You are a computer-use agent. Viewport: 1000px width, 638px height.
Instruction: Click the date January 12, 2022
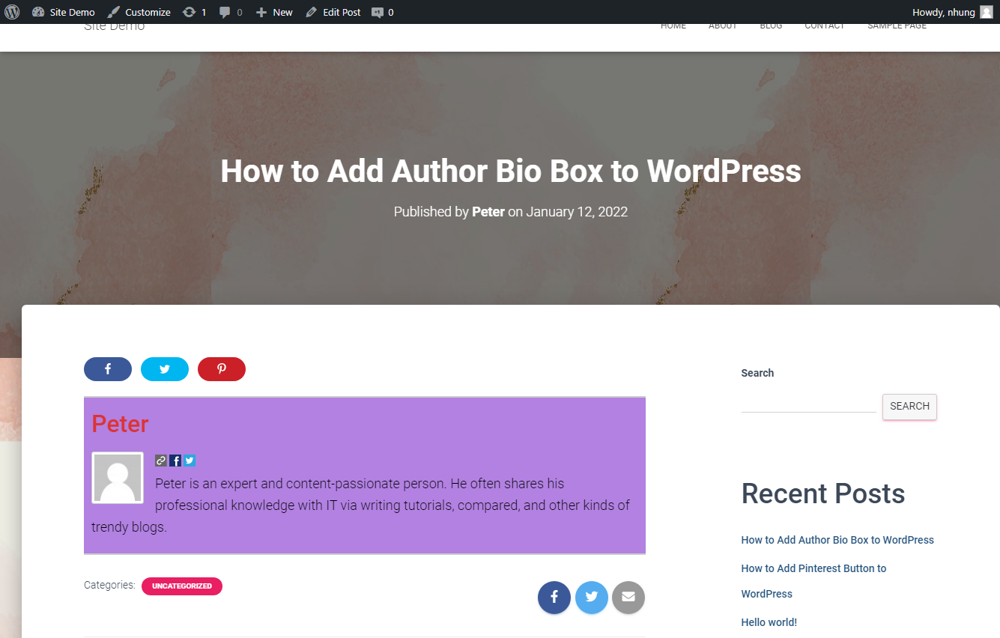(x=577, y=212)
